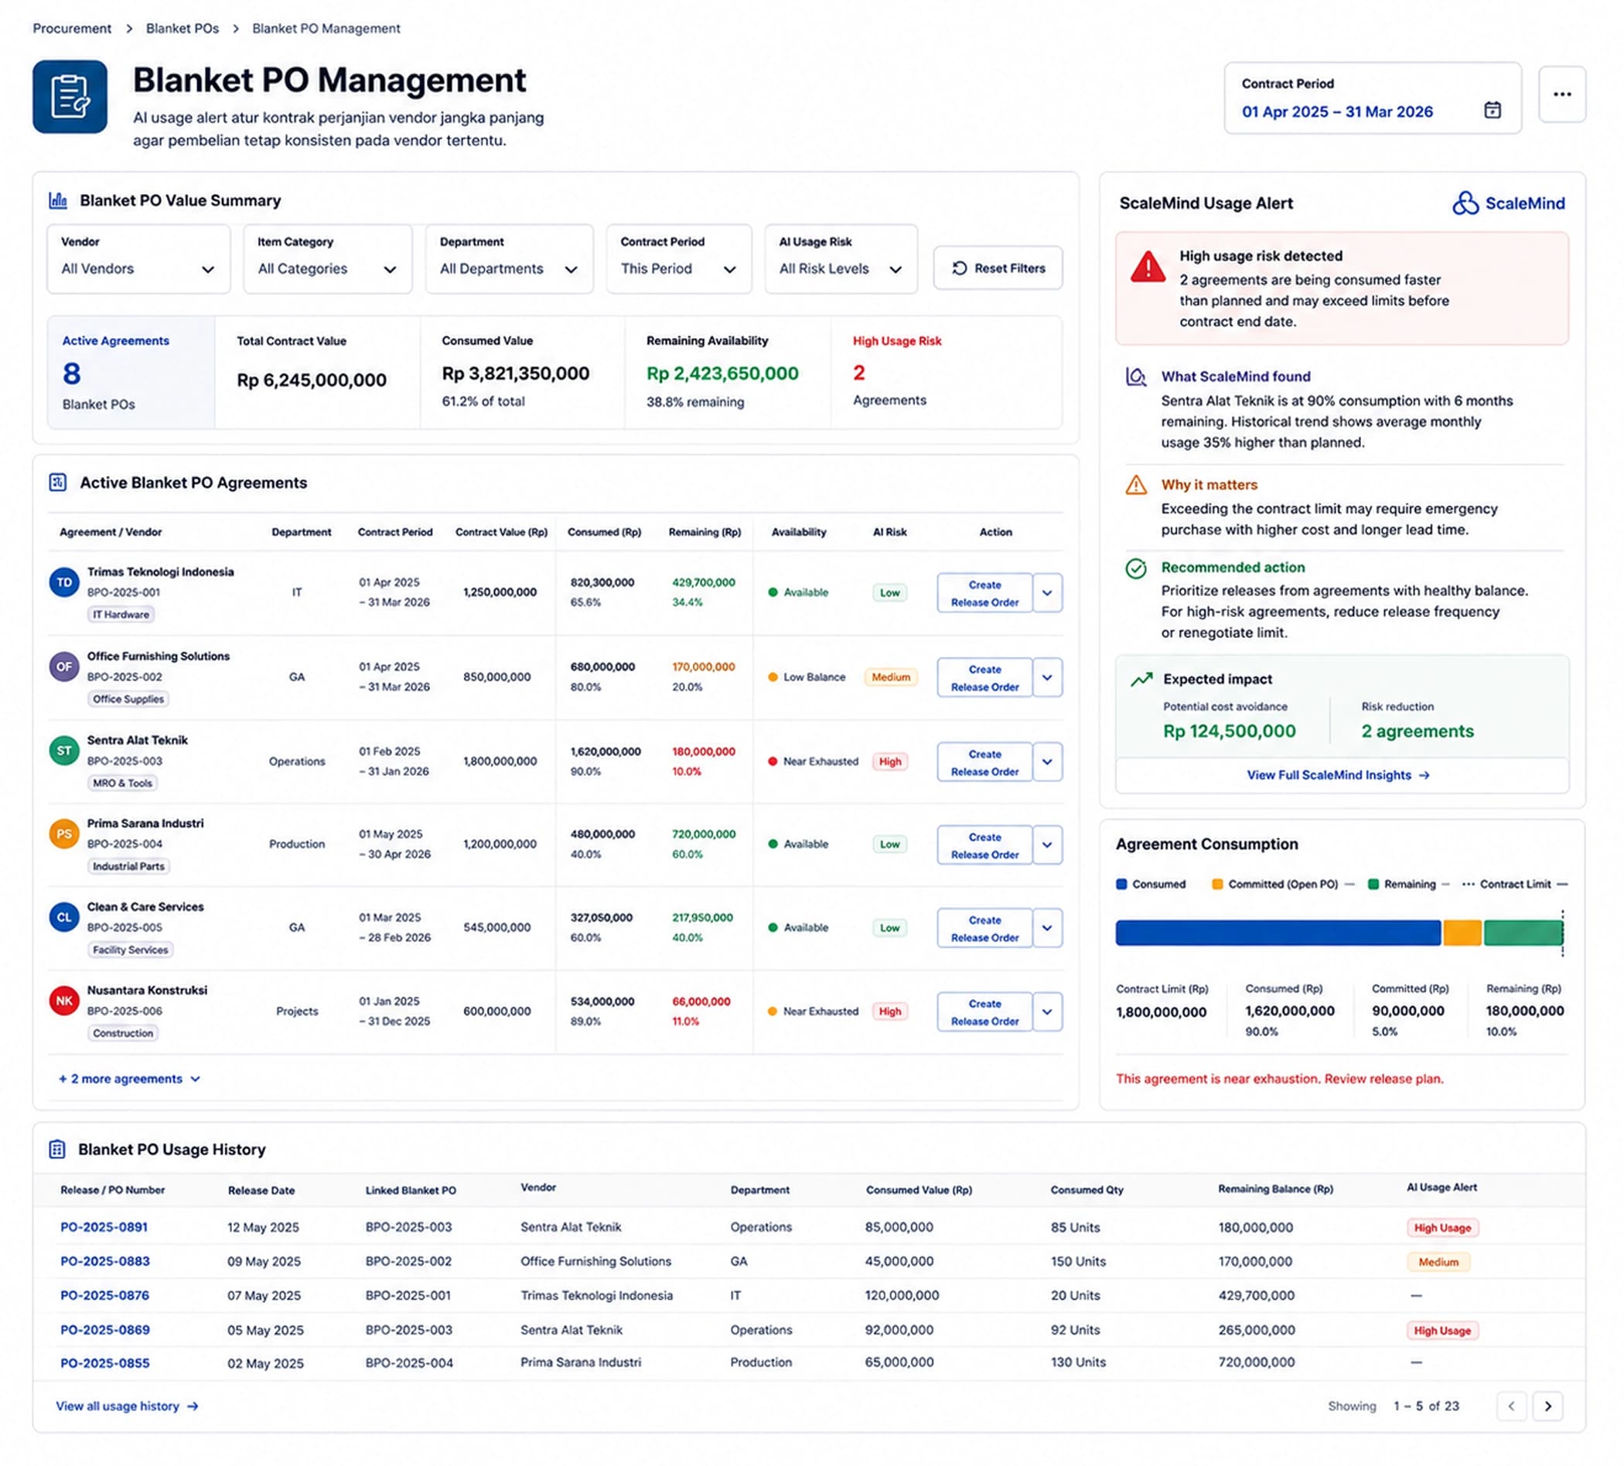This screenshot has width=1624, height=1466.
Task: Click the Reset Filters button
Action: pyautogui.click(x=998, y=268)
